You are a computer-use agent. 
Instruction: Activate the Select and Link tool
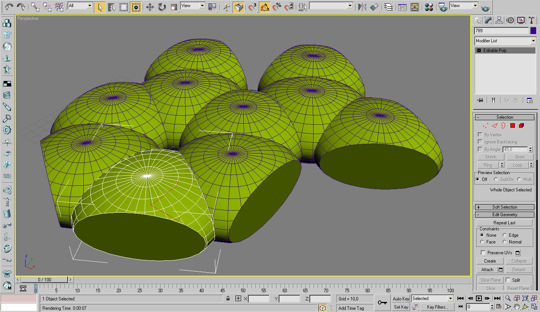pyautogui.click(x=35, y=7)
